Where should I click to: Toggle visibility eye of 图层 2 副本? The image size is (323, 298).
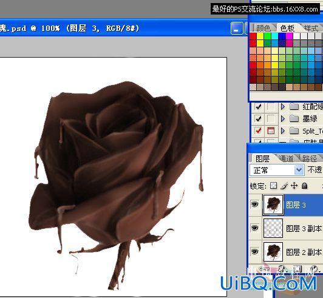[x=255, y=251]
